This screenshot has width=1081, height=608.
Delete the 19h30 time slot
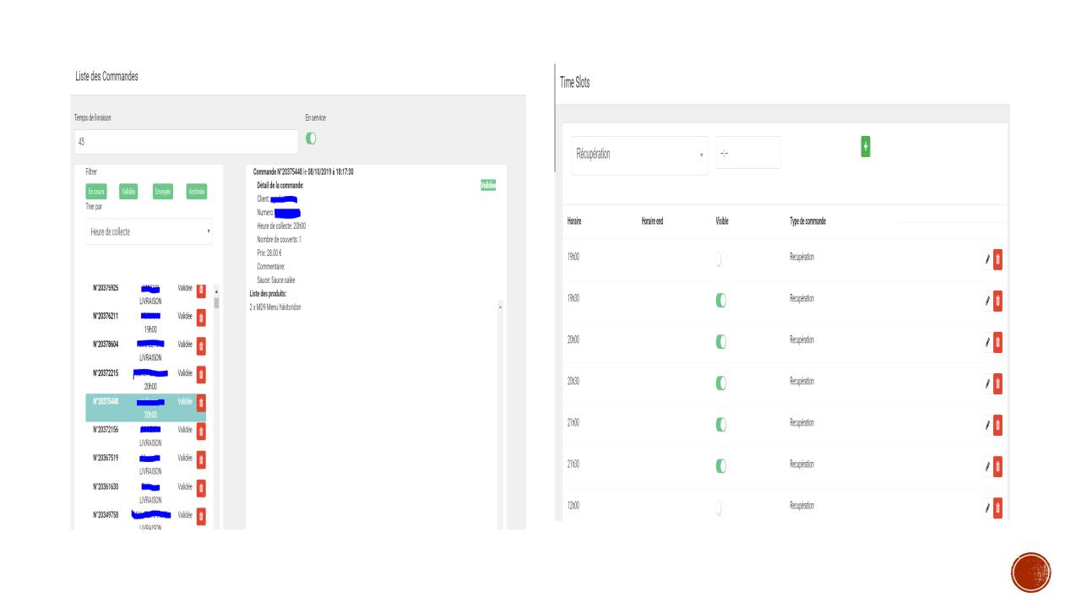[x=997, y=301]
